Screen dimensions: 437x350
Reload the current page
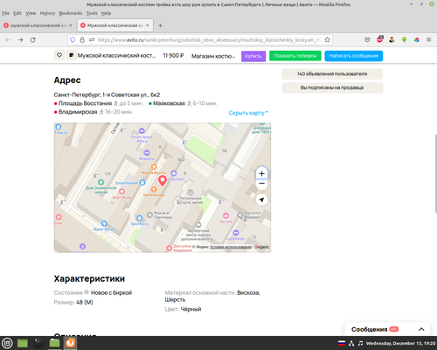(x=33, y=40)
